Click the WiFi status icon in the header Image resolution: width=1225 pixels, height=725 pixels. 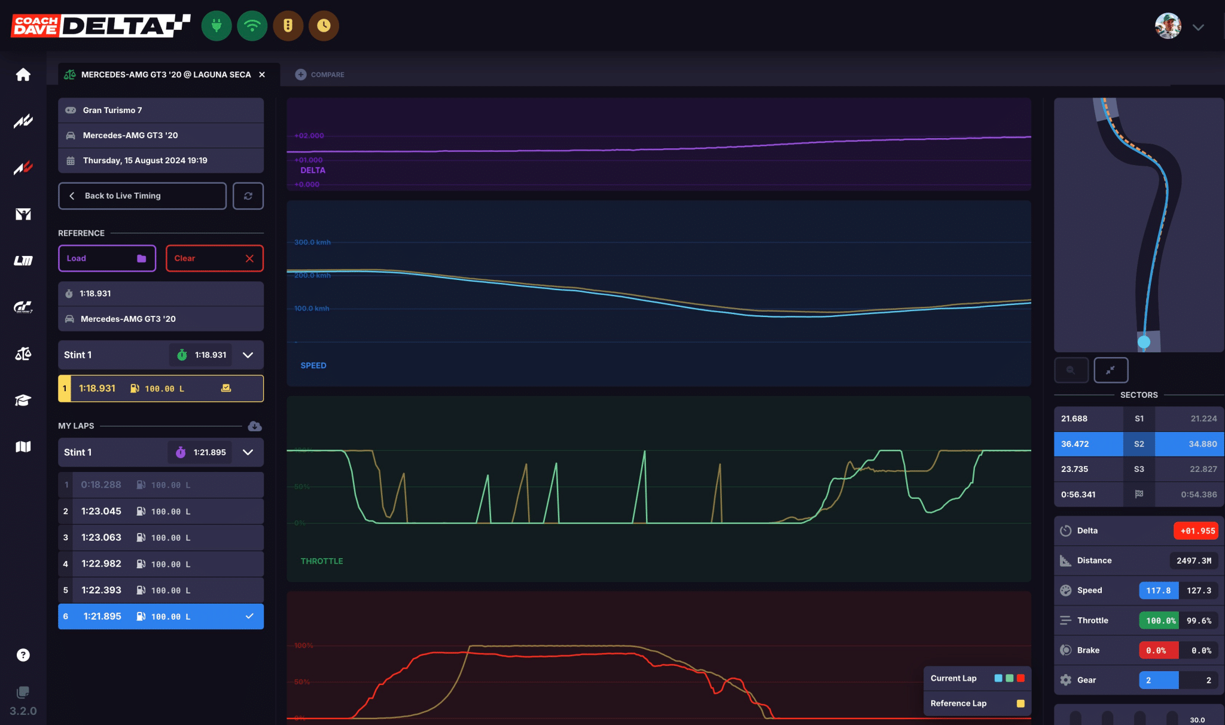[252, 26]
